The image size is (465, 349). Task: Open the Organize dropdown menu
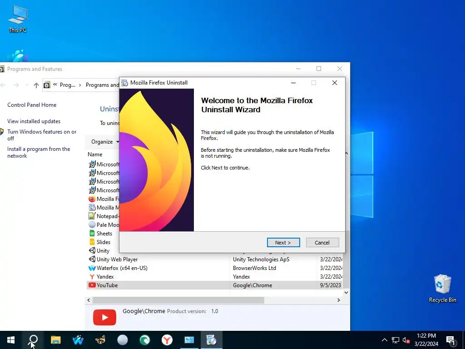pos(104,142)
